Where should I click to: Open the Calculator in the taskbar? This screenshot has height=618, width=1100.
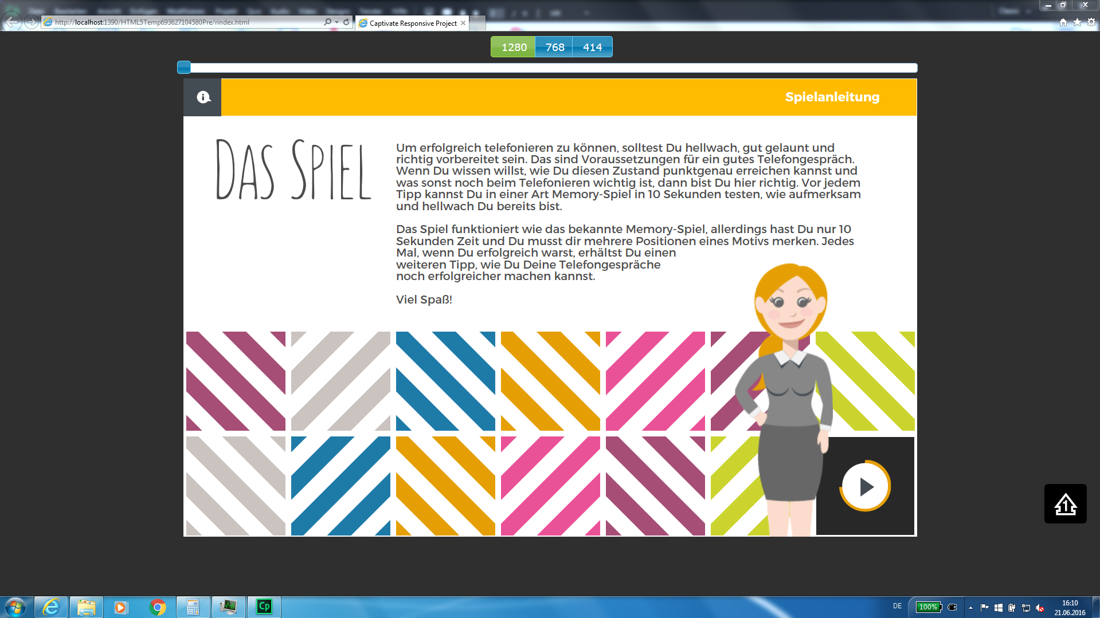tap(193, 607)
